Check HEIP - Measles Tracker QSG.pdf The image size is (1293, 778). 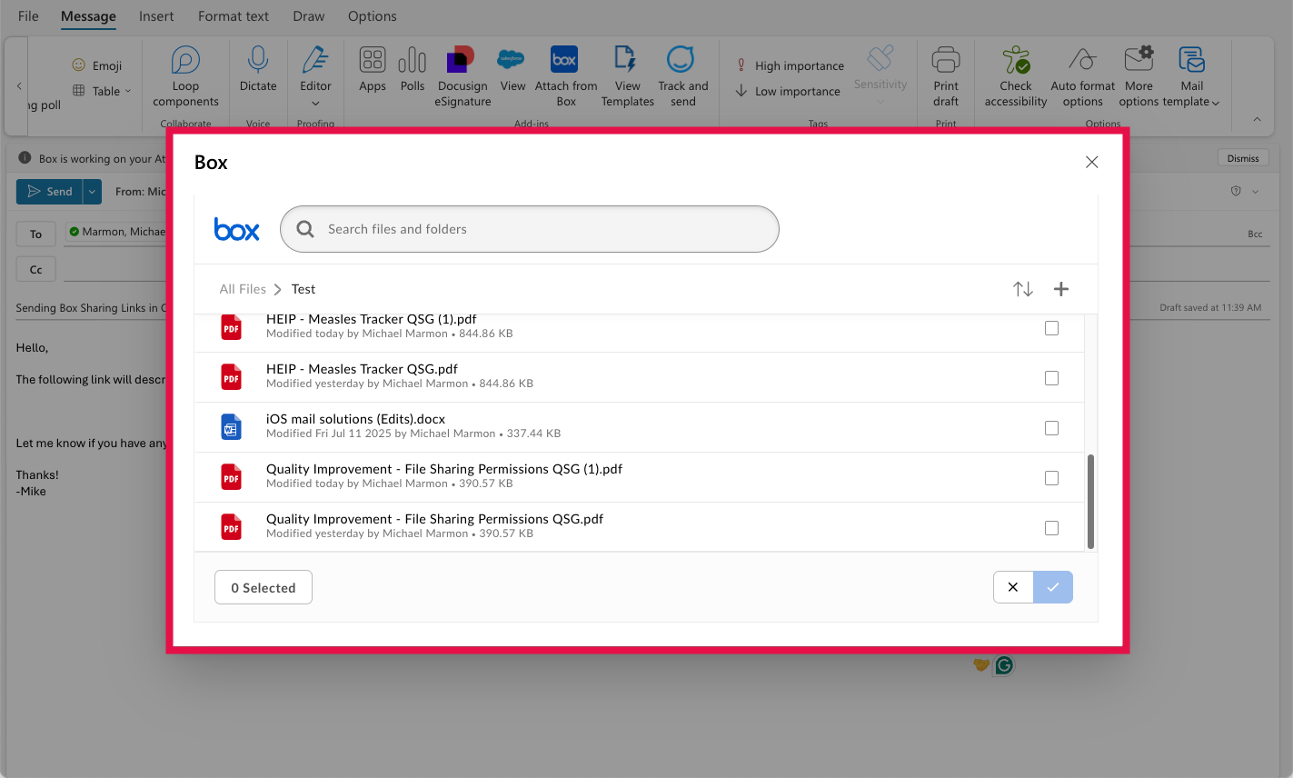[x=1051, y=378]
